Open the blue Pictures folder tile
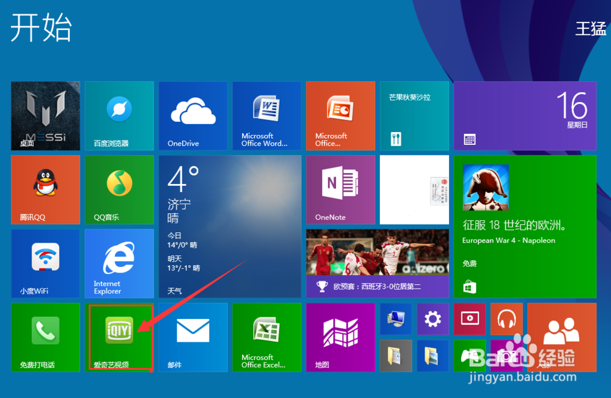The height and width of the screenshot is (398, 611). [x=433, y=356]
